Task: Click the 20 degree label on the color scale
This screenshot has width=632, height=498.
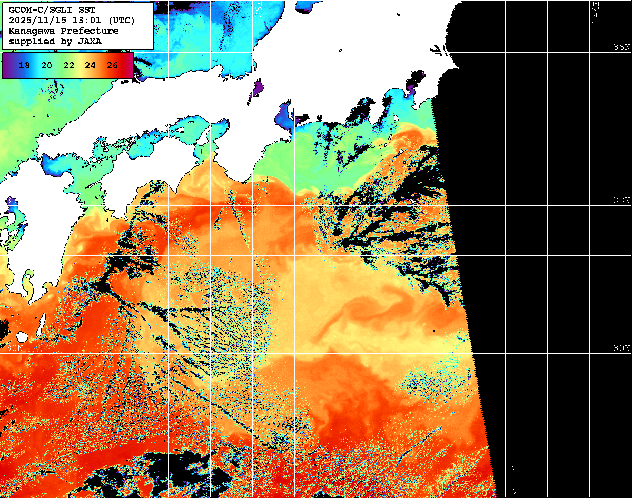Action: 46,65
